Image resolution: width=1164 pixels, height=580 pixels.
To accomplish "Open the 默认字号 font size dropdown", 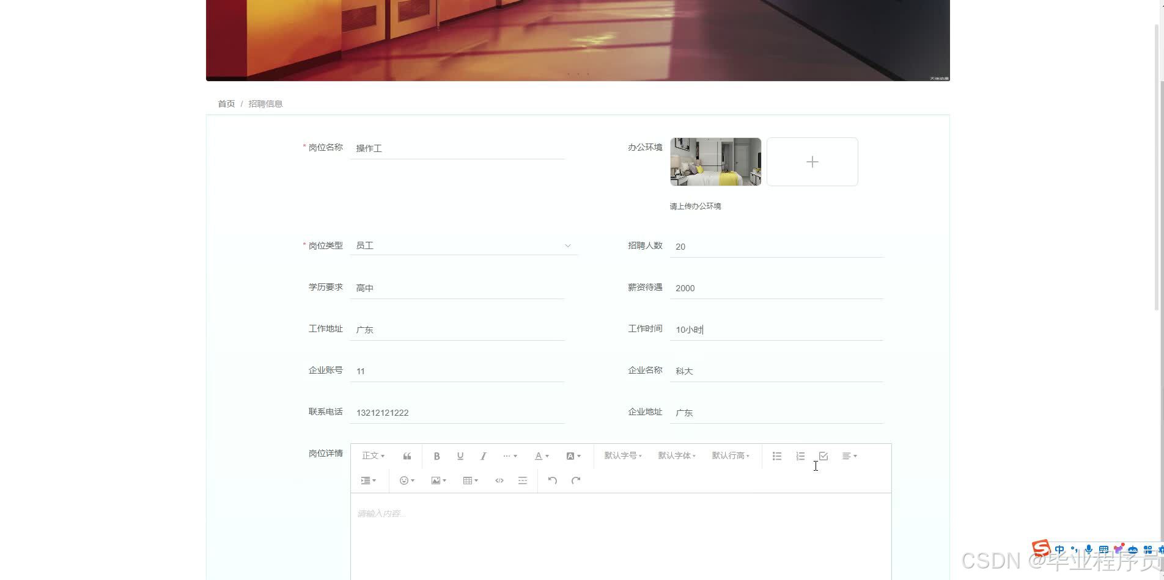I will [623, 456].
